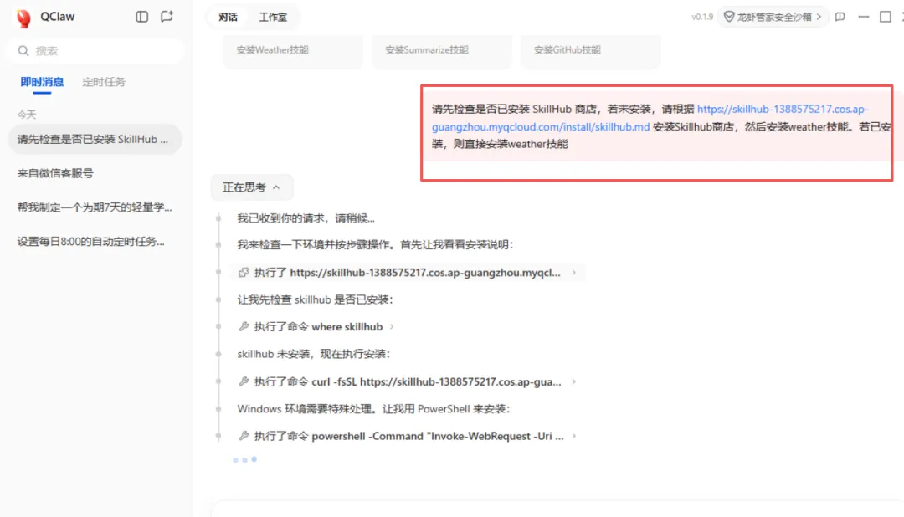This screenshot has height=517, width=904.
Task: Collapse the 正在思考 section
Action: pyautogui.click(x=251, y=187)
